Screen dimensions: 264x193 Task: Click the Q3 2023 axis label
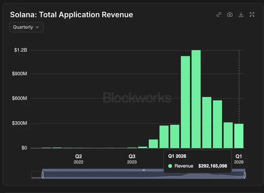[x=132, y=159]
